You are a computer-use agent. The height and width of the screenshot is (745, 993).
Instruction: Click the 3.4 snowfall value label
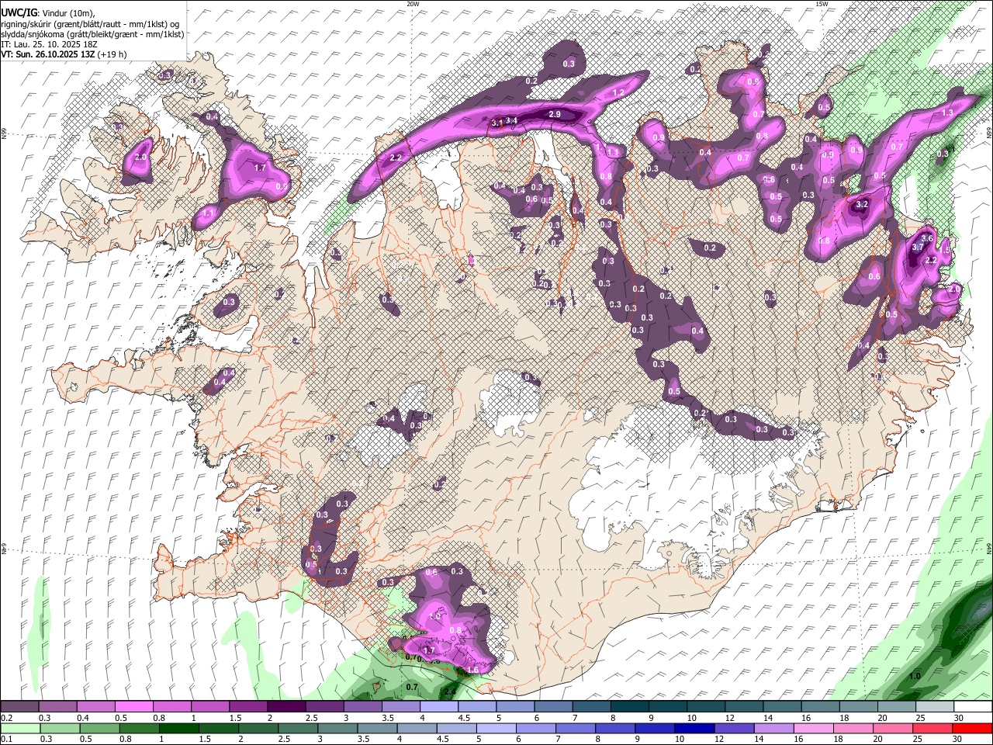click(x=511, y=120)
